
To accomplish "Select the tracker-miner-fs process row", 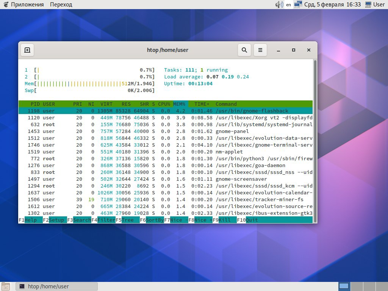I will (x=166, y=199).
